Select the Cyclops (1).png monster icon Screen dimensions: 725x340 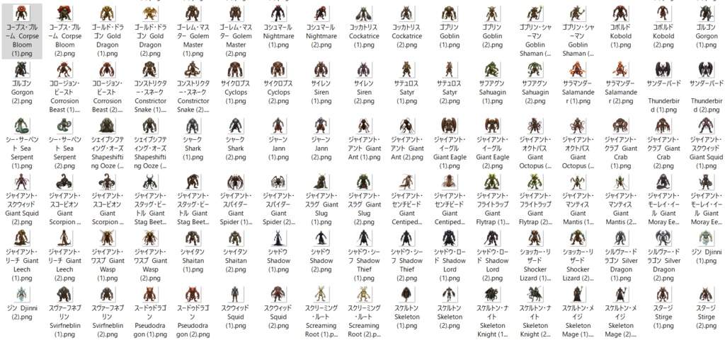pos(236,69)
